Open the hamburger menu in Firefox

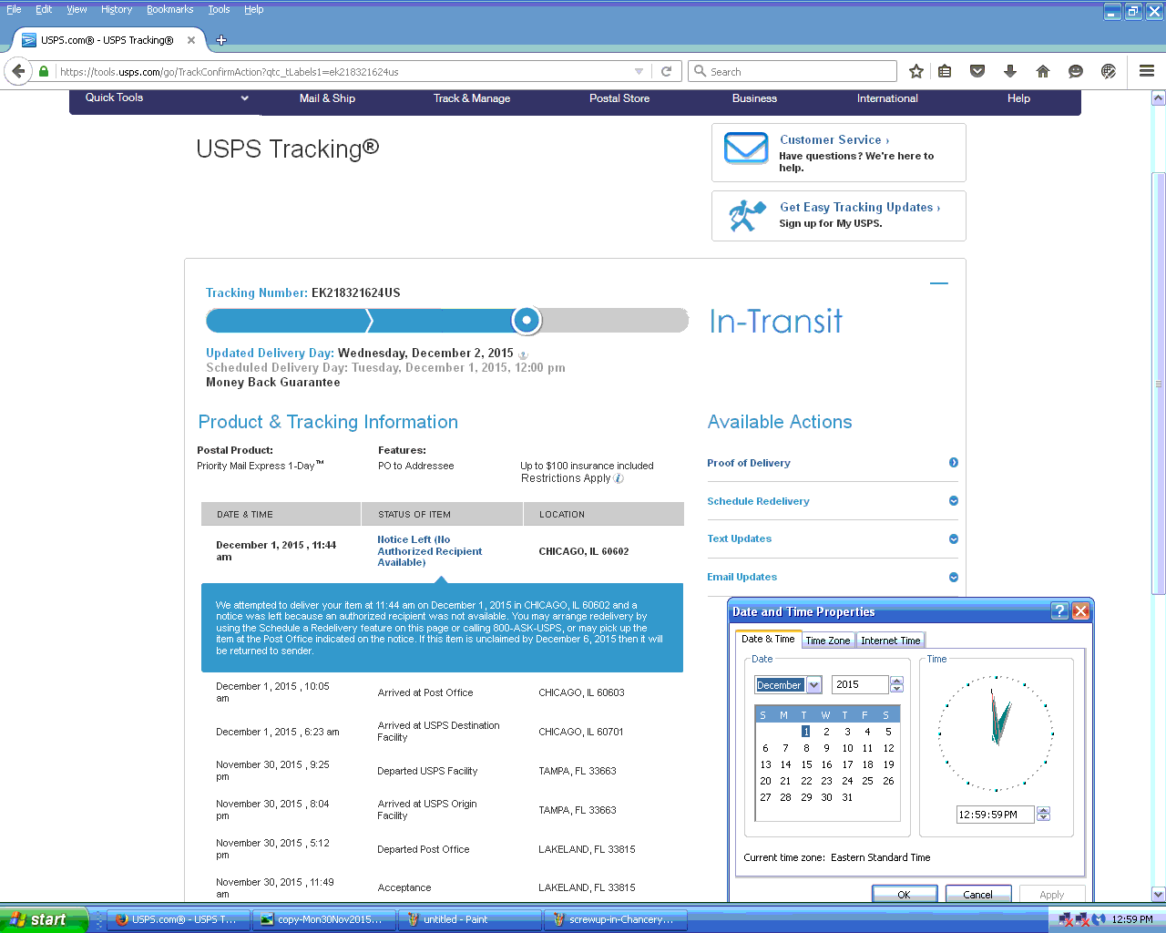pos(1147,71)
